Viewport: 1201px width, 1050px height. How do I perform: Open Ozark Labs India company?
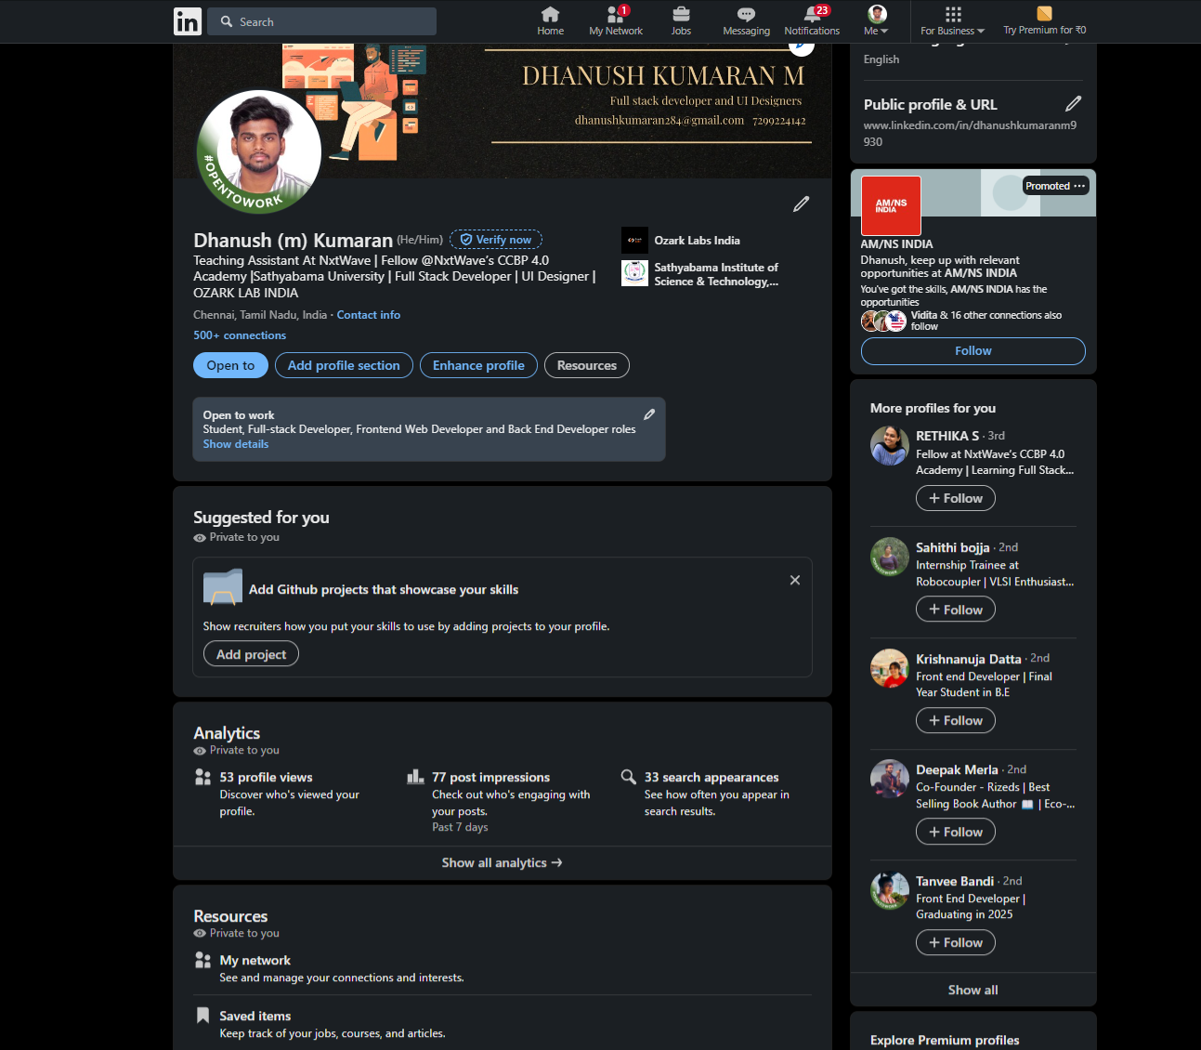(697, 241)
